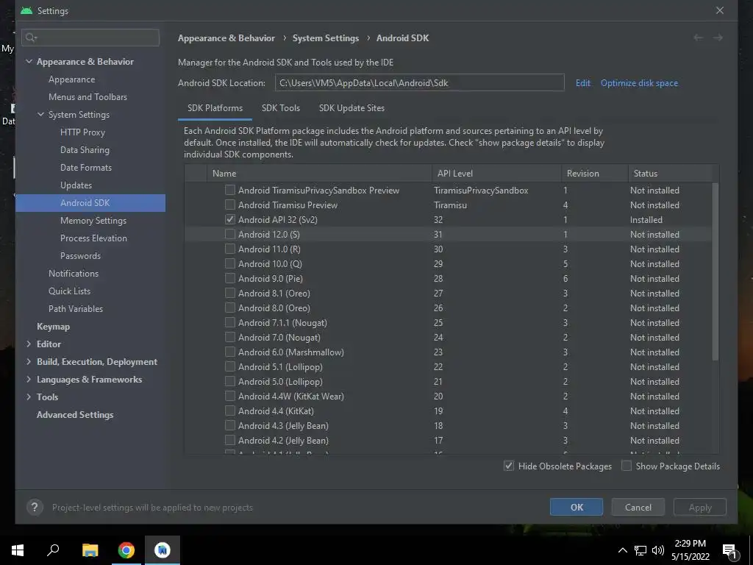Select Quick Lists settings
The width and height of the screenshot is (753, 565).
click(x=70, y=291)
